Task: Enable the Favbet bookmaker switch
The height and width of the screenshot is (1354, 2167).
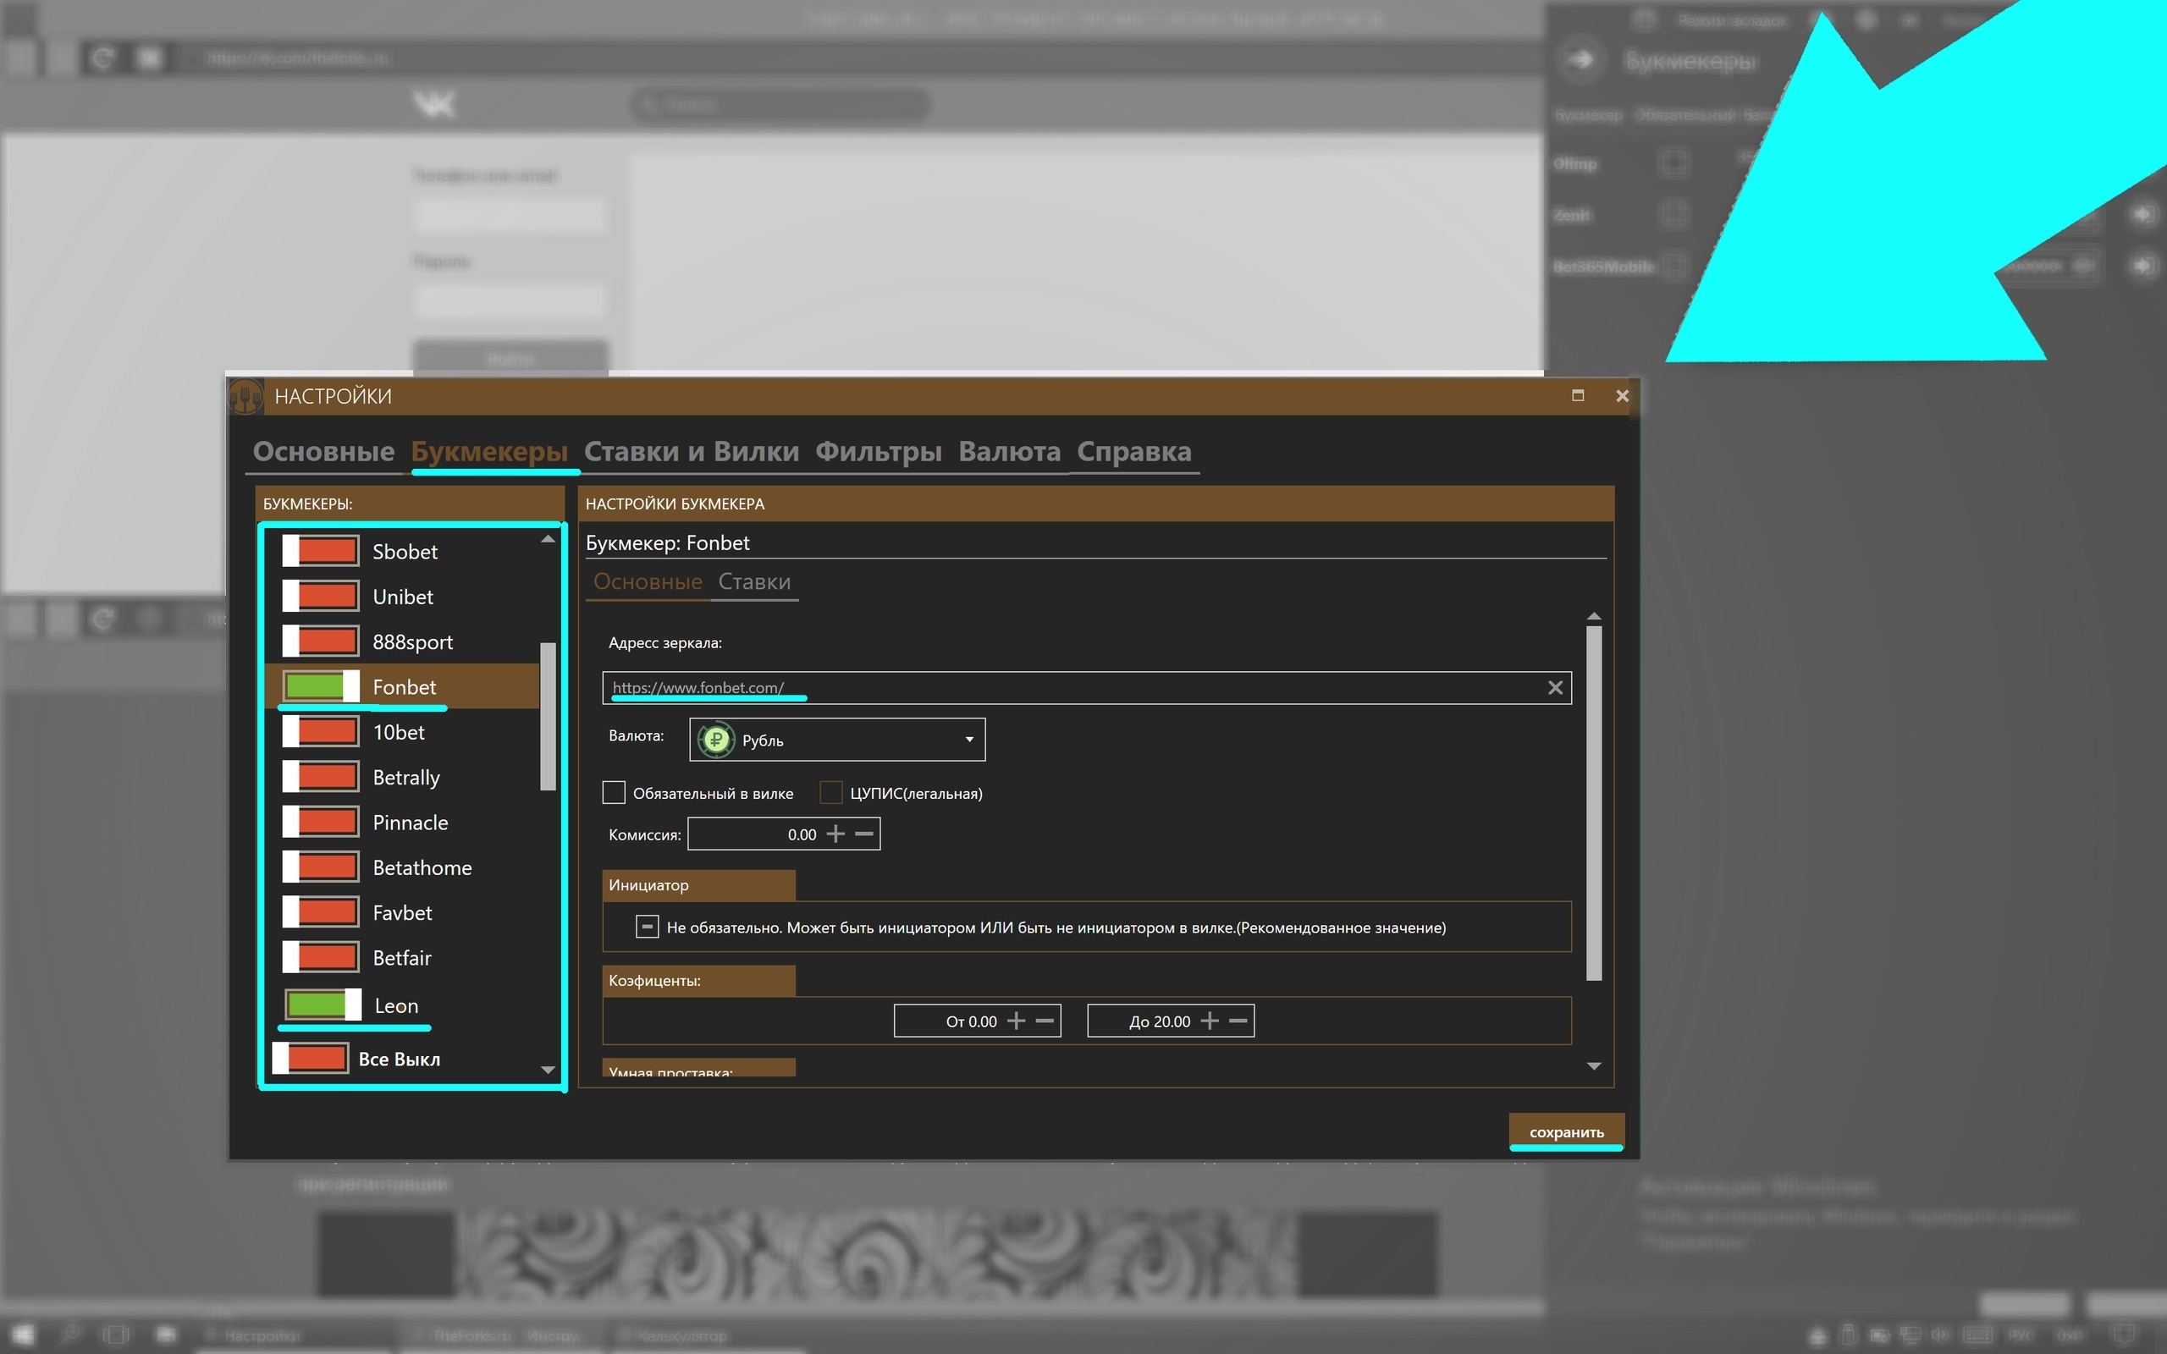Action: tap(321, 911)
